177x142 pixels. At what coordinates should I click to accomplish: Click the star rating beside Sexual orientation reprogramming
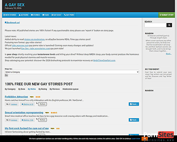pos(54,113)
